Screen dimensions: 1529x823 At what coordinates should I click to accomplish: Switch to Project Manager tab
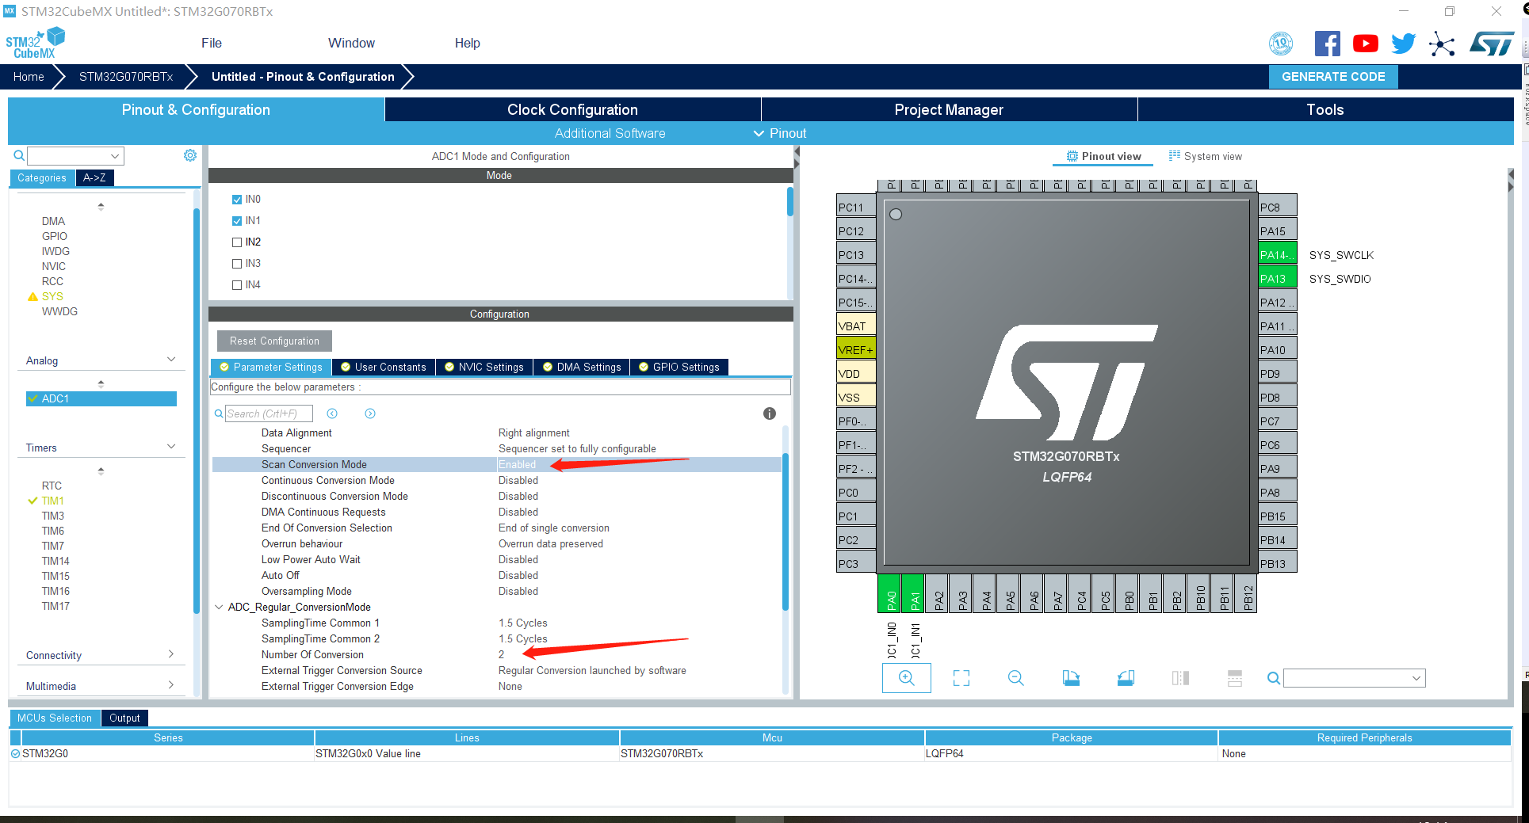click(949, 109)
